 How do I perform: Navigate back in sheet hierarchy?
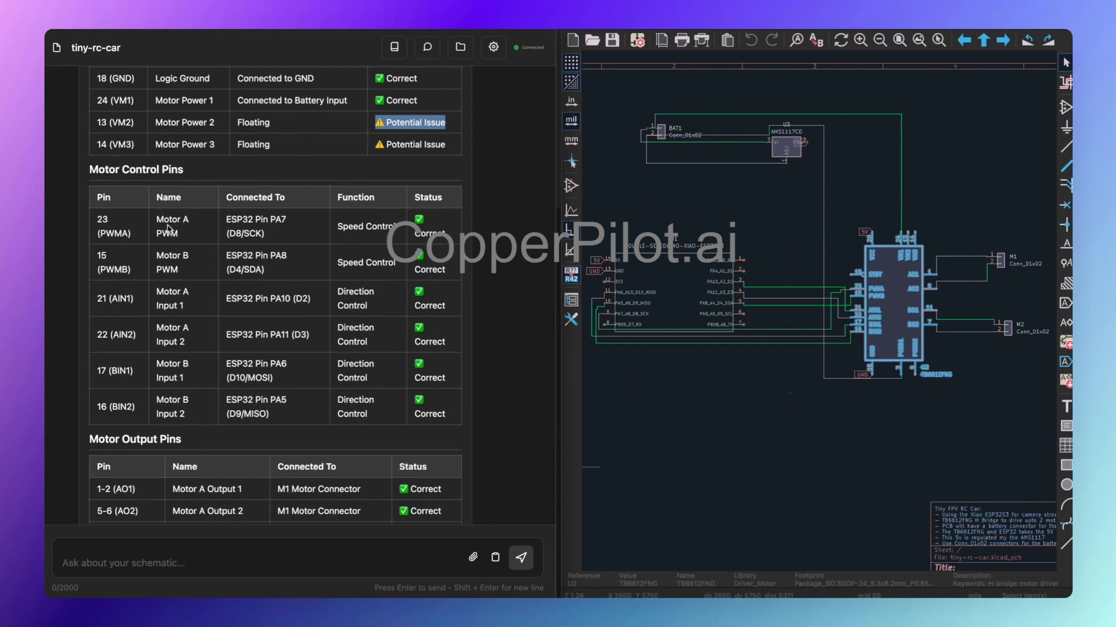point(964,40)
